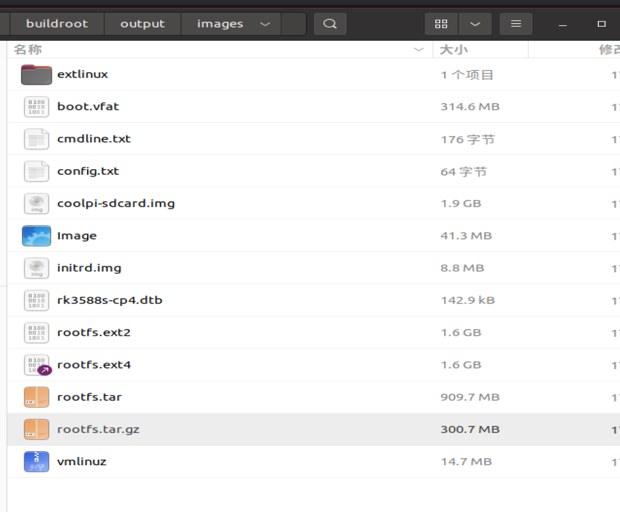Select the coolpi-sdcard.img disk image icon
This screenshot has width=620, height=512.
point(36,203)
